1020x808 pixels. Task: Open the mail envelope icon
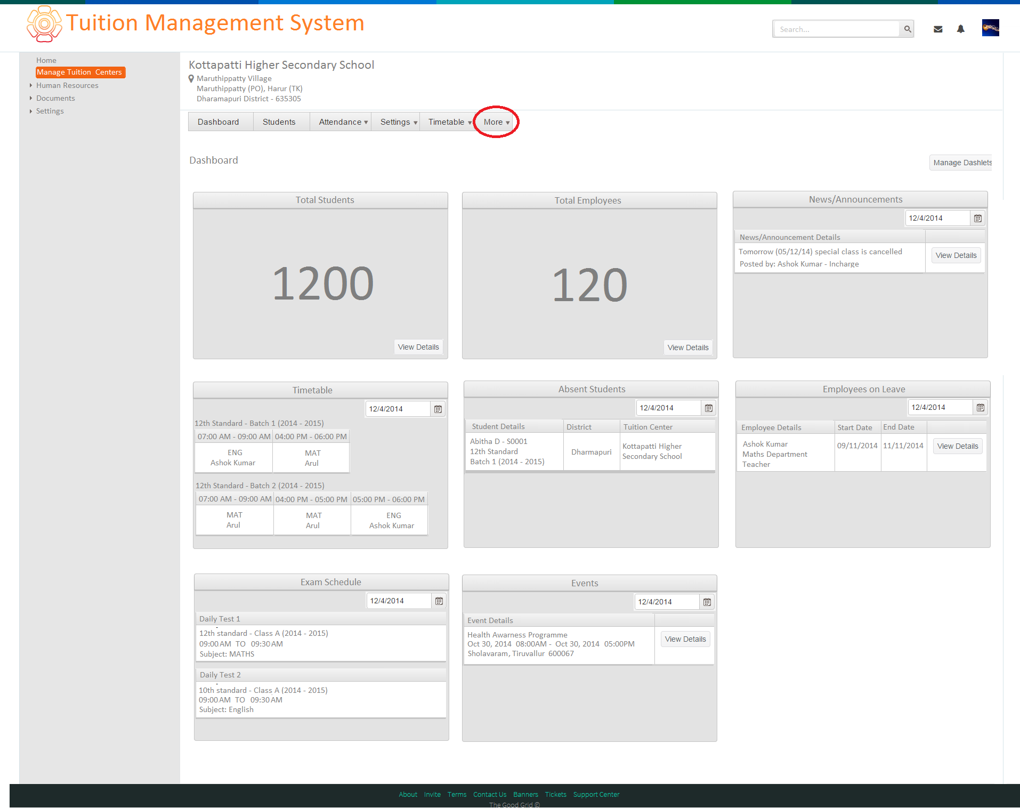click(x=938, y=29)
